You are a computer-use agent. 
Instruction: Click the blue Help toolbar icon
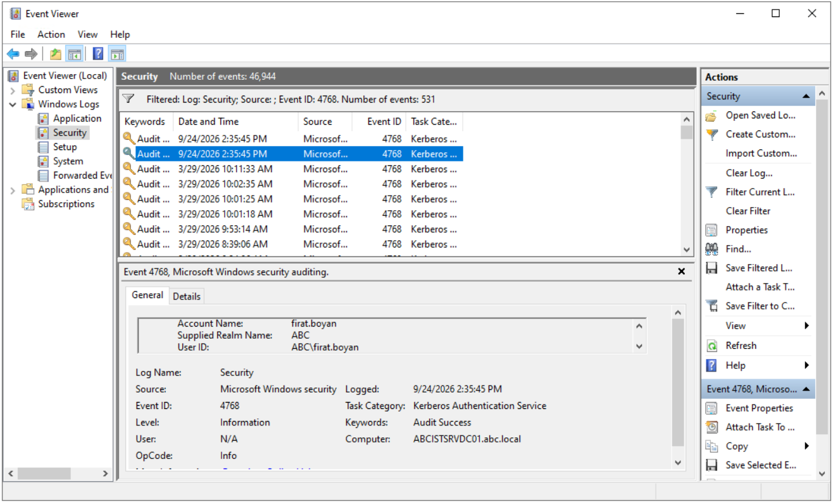[x=98, y=54]
